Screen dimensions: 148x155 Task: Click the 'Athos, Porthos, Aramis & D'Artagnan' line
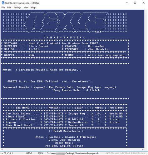(x=66, y=137)
